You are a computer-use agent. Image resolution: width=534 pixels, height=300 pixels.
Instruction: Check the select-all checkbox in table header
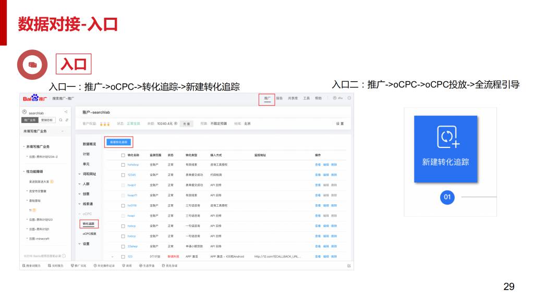tap(123, 155)
